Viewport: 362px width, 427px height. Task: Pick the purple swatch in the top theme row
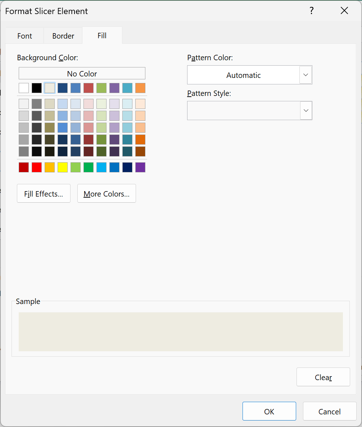[114, 88]
